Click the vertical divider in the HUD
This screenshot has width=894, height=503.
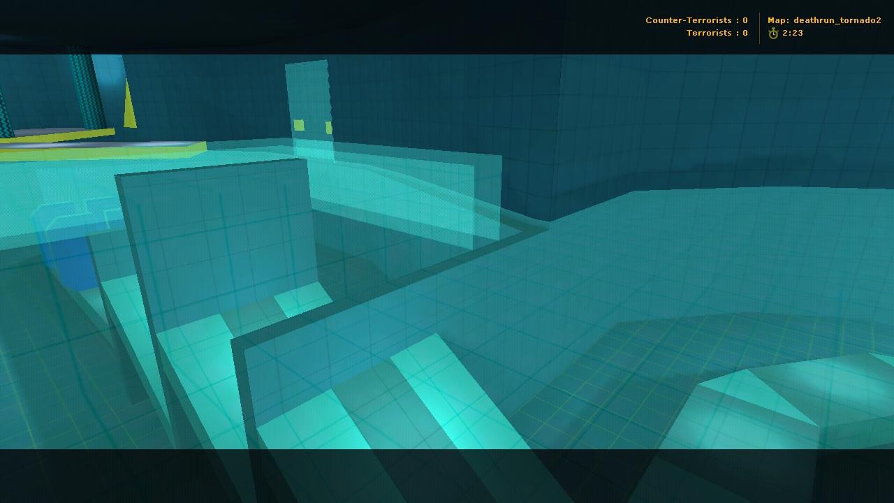pos(759,28)
